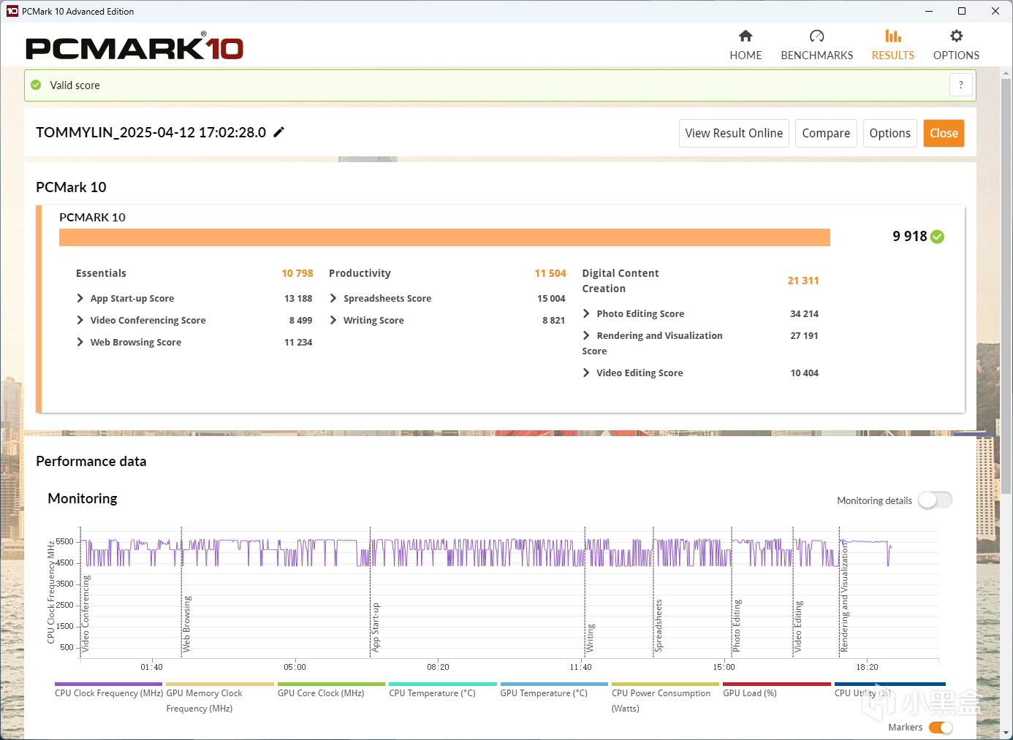Click the pencil icon to rename result
This screenshot has width=1013, height=740.
[x=278, y=132]
